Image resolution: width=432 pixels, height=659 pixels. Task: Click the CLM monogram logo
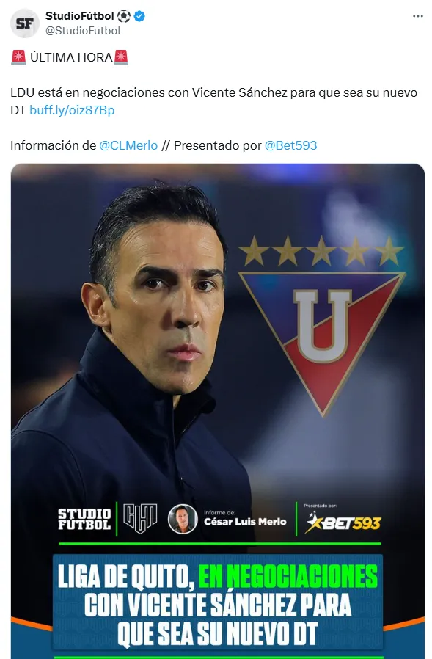(x=140, y=519)
